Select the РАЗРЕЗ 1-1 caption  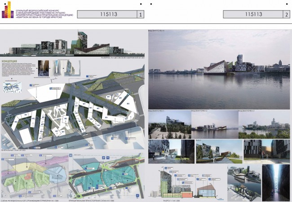[x=172, y=201]
